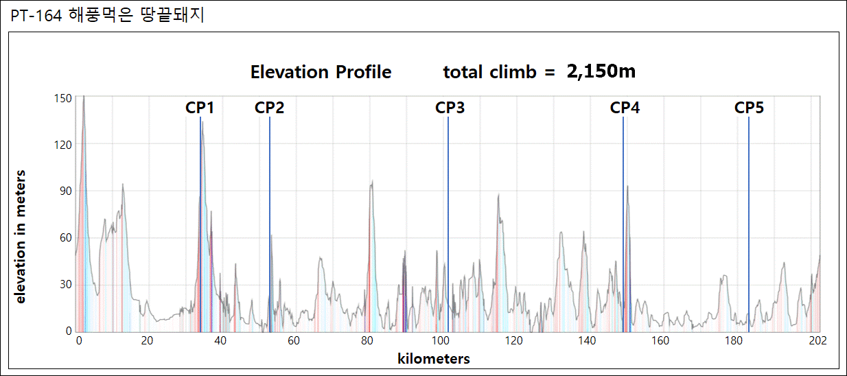Click the CP3 checkpoint marker label
This screenshot has width=847, height=376.
(450, 108)
